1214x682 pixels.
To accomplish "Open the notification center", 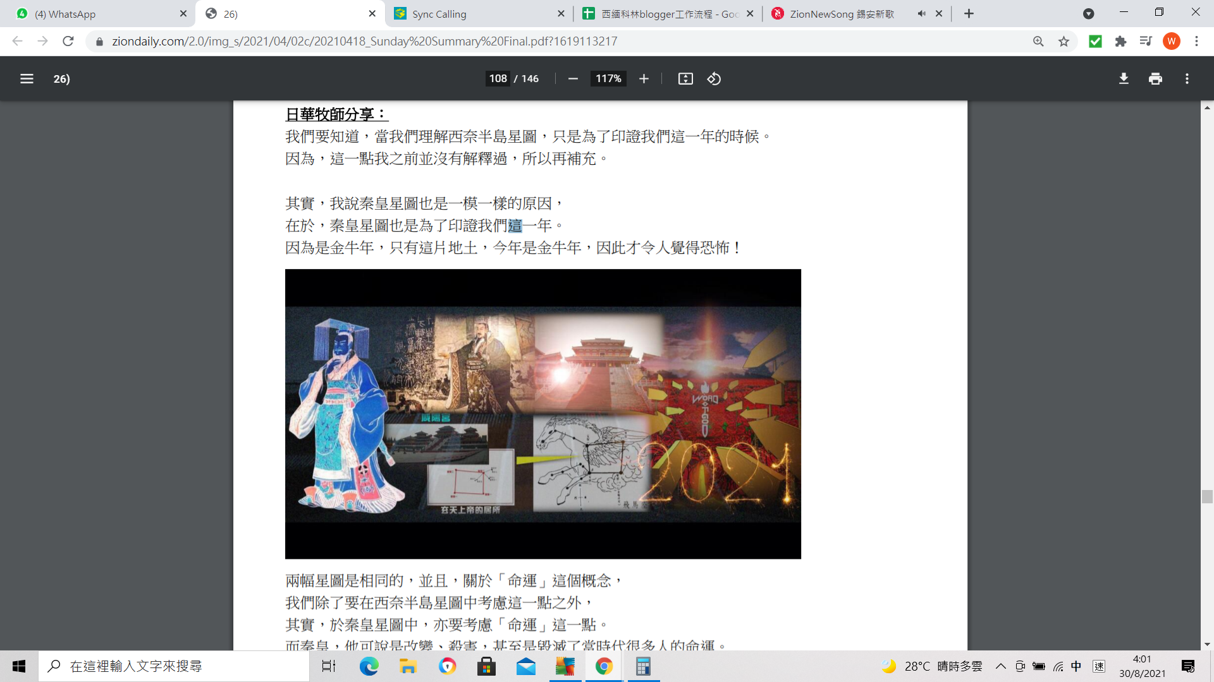I will pyautogui.click(x=1187, y=666).
